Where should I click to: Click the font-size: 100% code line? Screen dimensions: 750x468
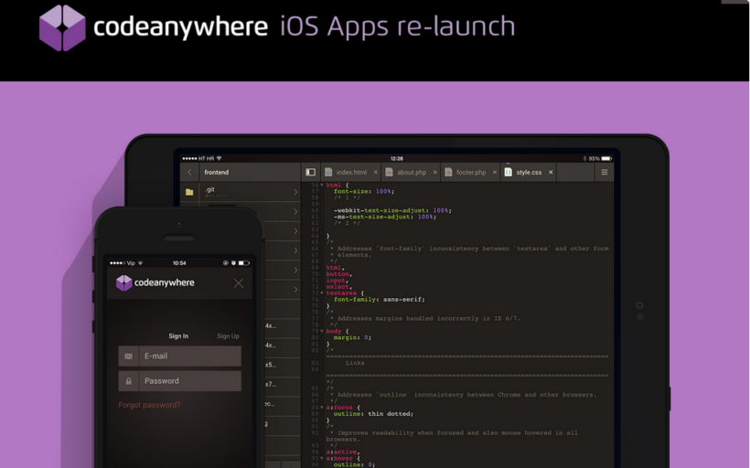pyautogui.click(x=364, y=191)
